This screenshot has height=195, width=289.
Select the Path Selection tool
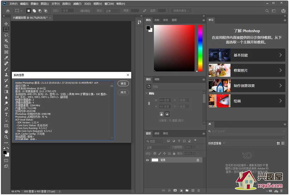[x=6, y=120]
